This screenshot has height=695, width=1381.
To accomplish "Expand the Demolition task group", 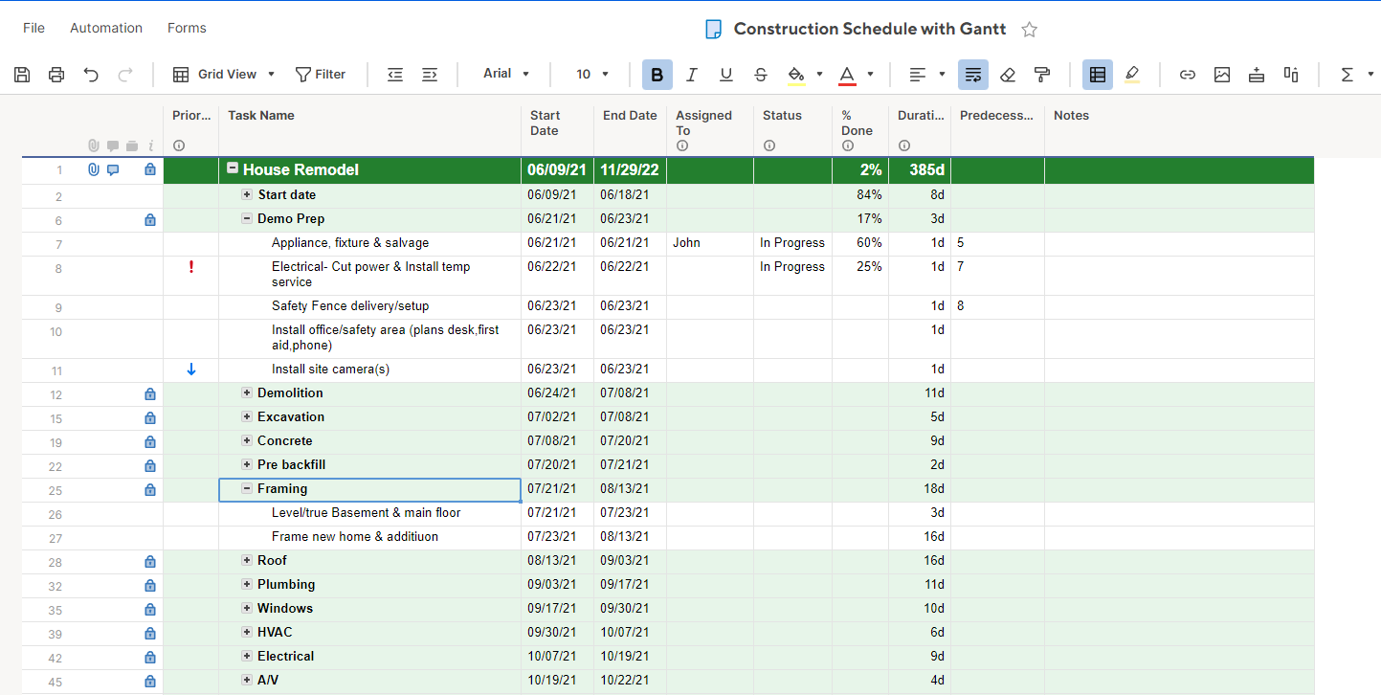I will pos(247,393).
